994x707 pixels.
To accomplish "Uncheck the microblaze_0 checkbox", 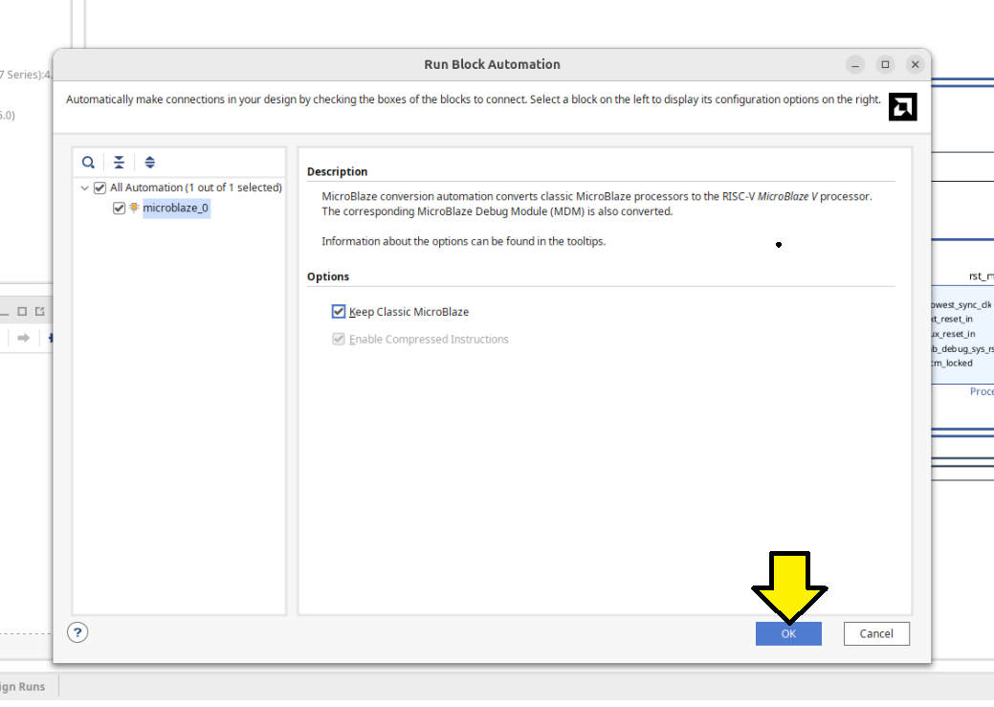I will pos(119,208).
